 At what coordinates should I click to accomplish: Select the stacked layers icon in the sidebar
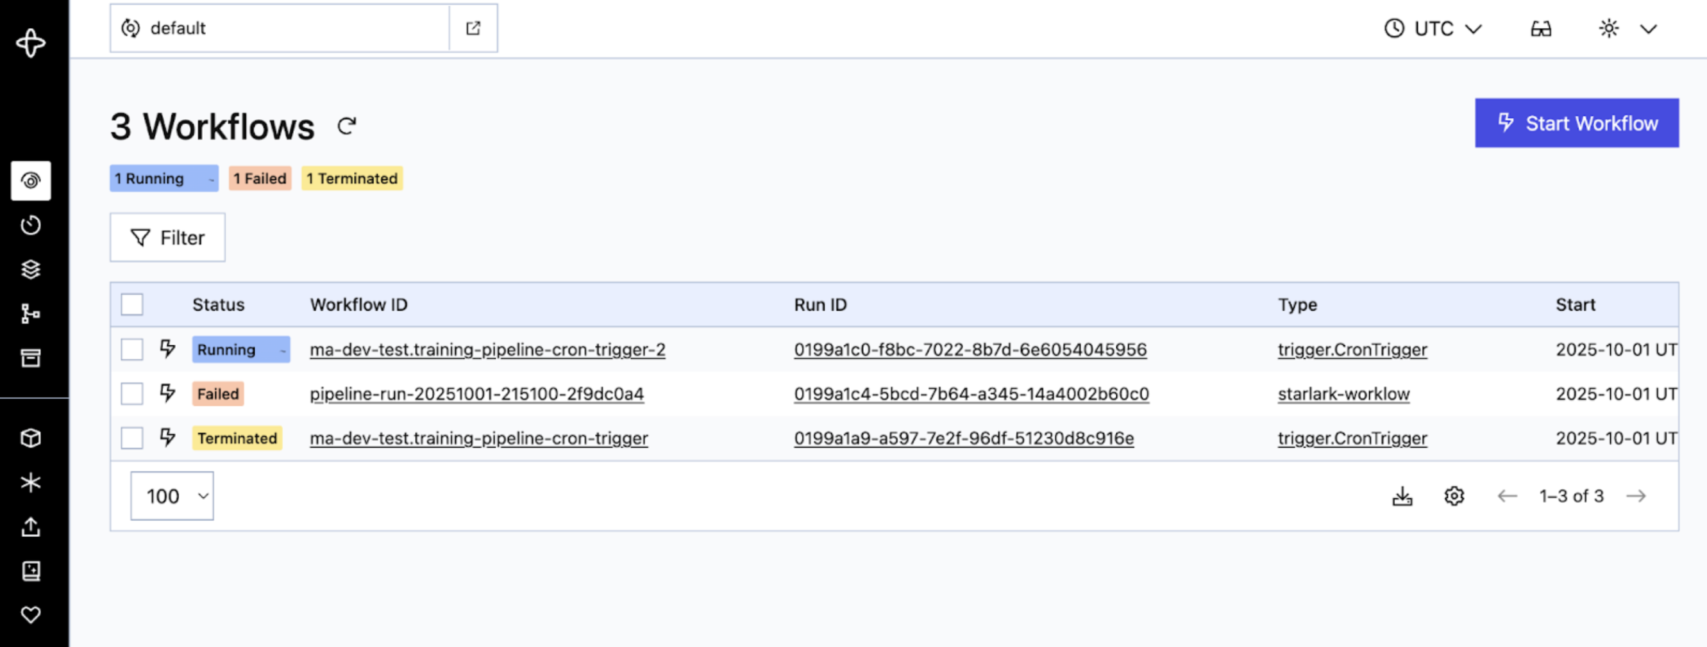tap(31, 269)
